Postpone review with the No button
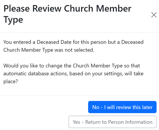 point(122,107)
